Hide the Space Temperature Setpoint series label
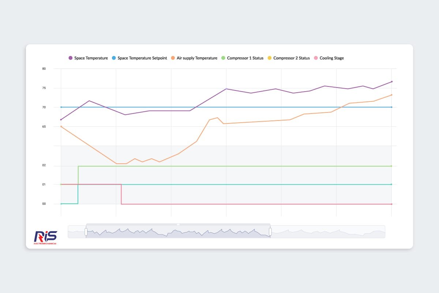The height and width of the screenshot is (293, 439). (142, 58)
